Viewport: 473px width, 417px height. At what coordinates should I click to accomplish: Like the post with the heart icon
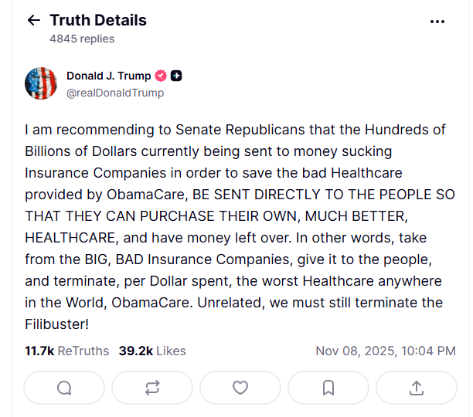coord(240,388)
